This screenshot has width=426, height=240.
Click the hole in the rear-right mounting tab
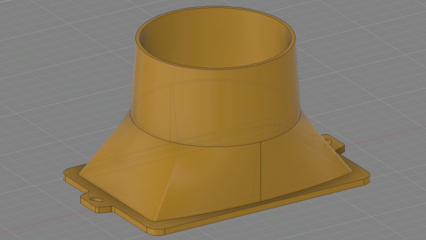328,141
